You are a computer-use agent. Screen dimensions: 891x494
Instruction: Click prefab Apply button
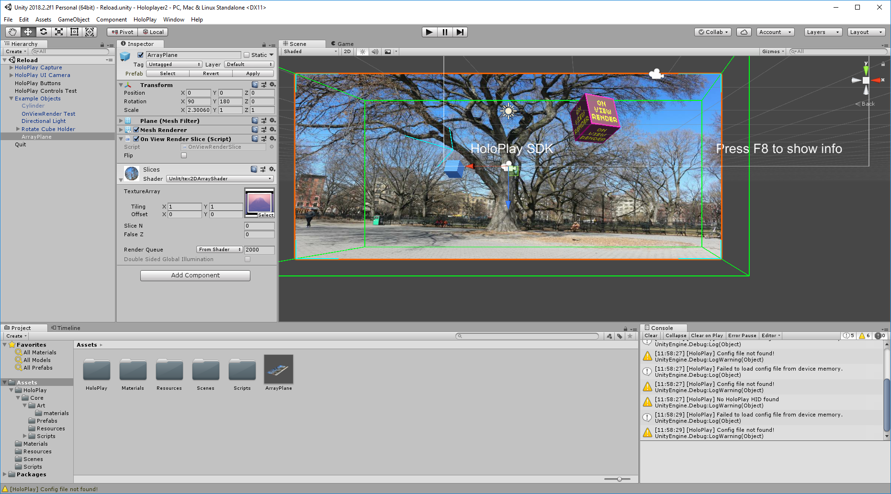click(x=253, y=74)
